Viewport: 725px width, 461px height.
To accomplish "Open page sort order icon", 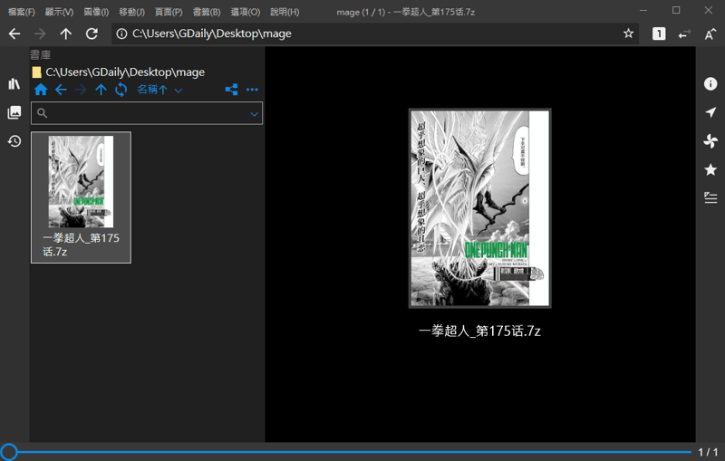I will coord(710,34).
